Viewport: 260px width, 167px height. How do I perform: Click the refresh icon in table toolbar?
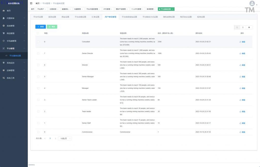click(x=243, y=27)
